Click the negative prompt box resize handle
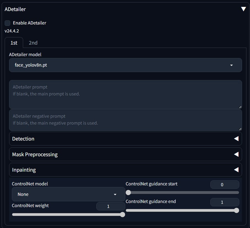This screenshot has height=228, width=250. tap(240, 129)
